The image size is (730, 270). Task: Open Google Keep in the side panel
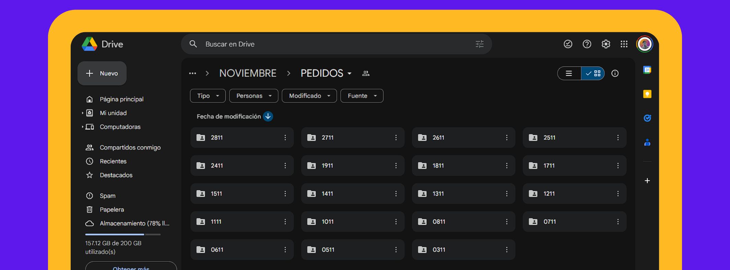point(647,94)
